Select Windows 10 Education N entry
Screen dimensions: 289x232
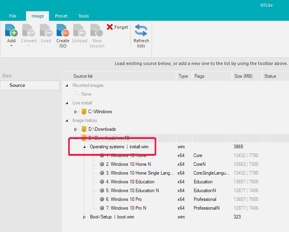coord(132,191)
